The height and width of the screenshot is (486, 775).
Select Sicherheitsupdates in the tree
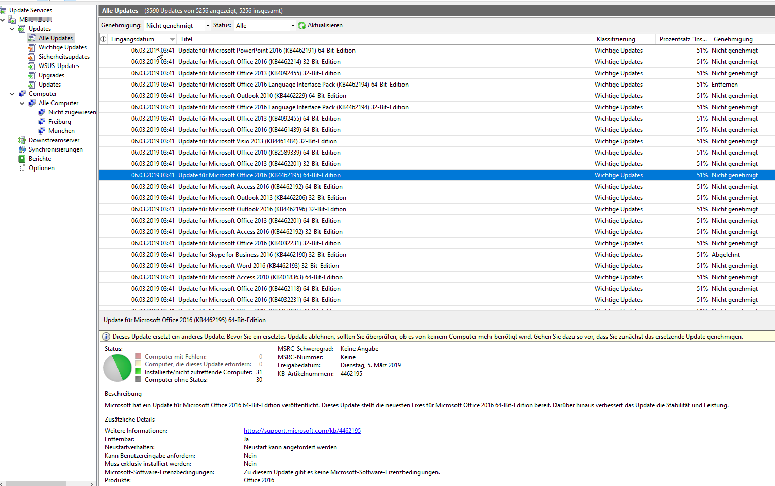(x=64, y=57)
